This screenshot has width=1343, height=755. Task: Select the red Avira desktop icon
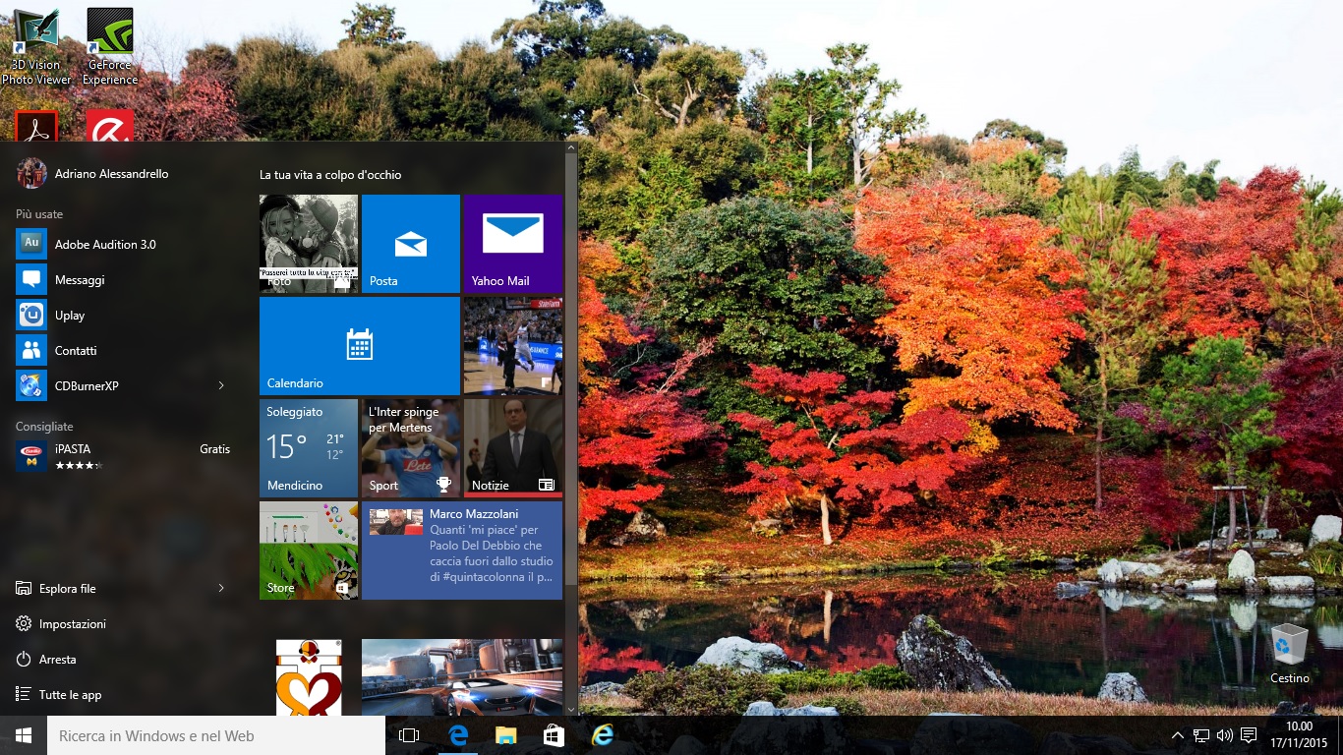pyautogui.click(x=110, y=126)
